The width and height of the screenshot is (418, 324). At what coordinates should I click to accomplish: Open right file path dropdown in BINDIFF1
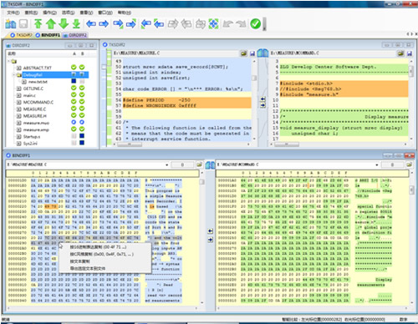pyautogui.click(x=377, y=165)
